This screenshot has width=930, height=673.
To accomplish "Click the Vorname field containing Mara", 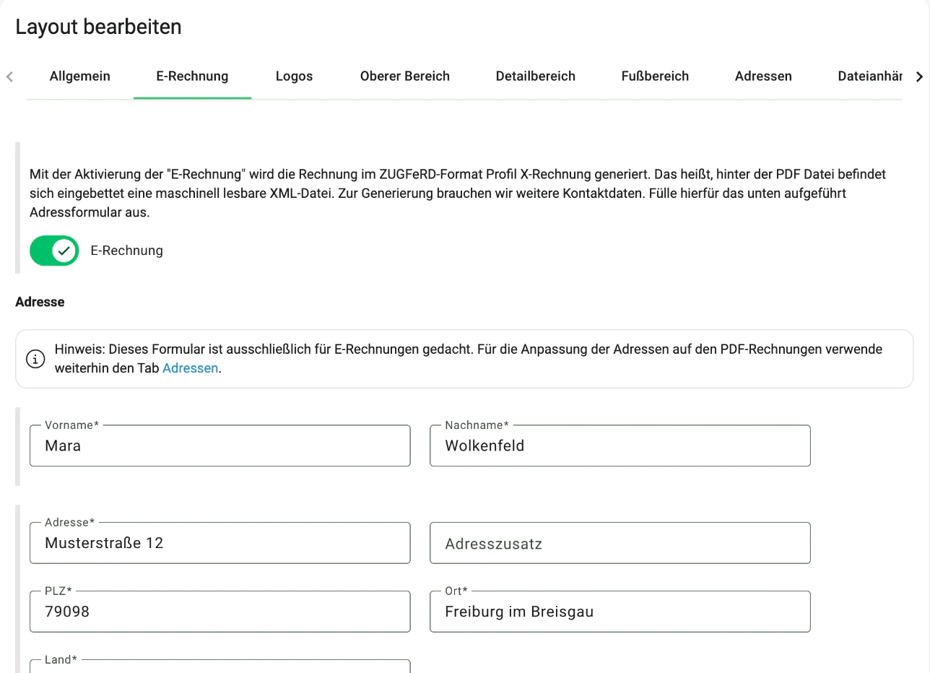I will [220, 446].
